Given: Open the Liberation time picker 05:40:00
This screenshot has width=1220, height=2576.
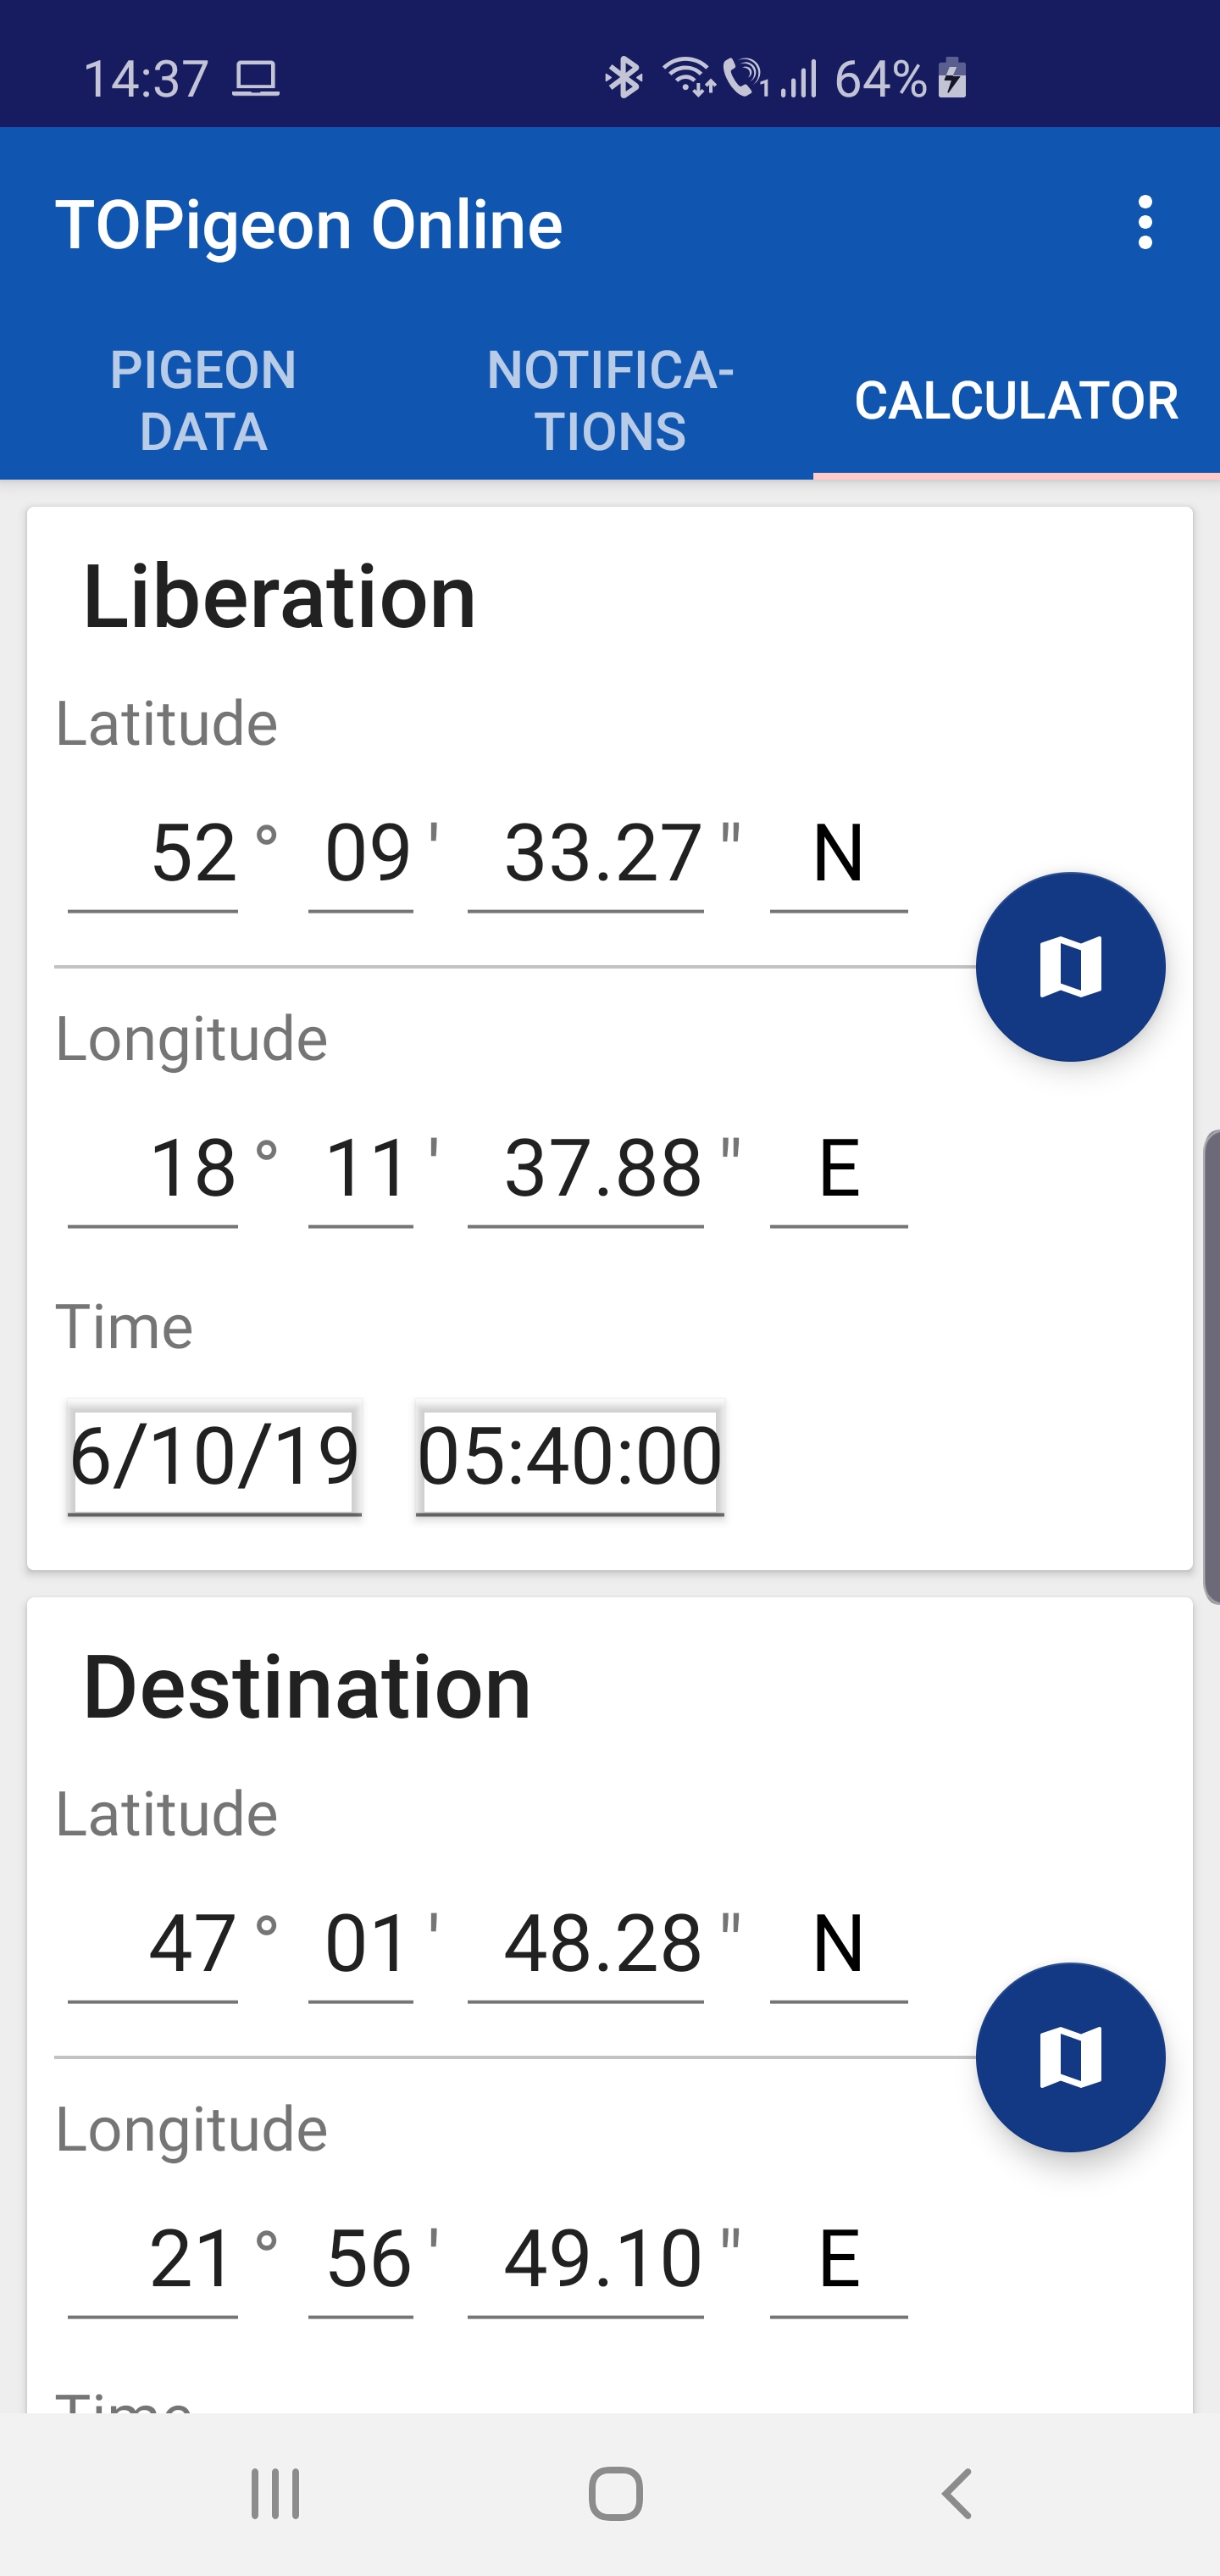Looking at the screenshot, I should point(569,1458).
